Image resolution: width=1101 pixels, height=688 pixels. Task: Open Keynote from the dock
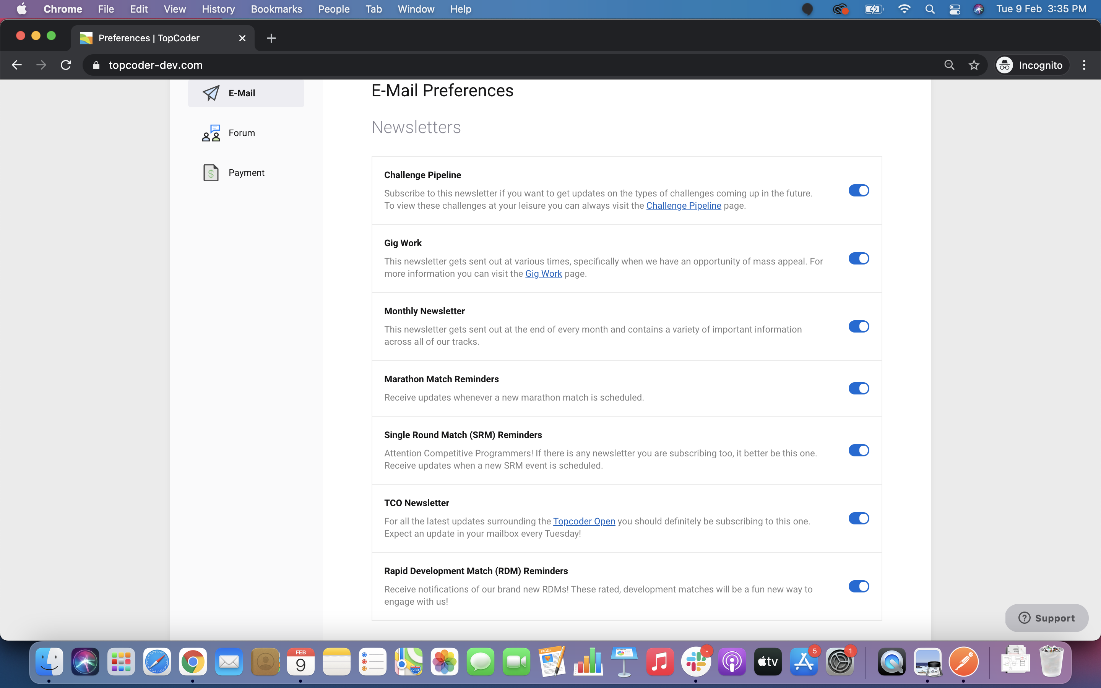coord(624,661)
